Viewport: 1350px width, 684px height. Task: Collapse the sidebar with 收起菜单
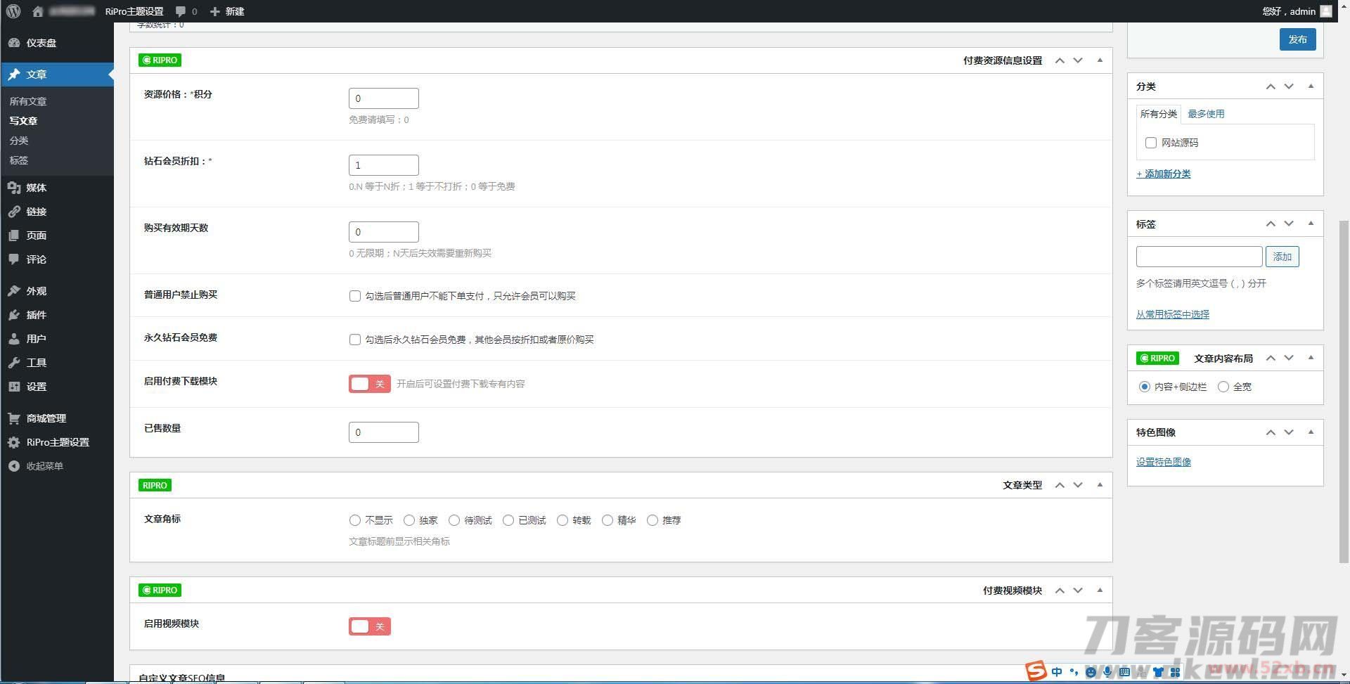click(x=44, y=466)
